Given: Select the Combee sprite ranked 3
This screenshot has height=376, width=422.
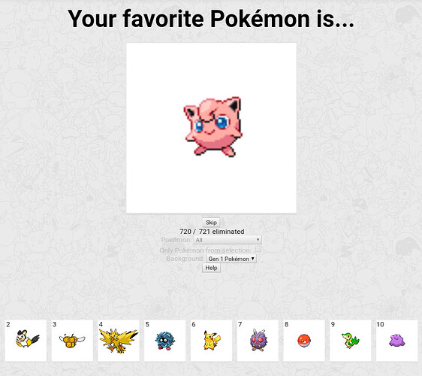Looking at the screenshot, I should 72,341.
